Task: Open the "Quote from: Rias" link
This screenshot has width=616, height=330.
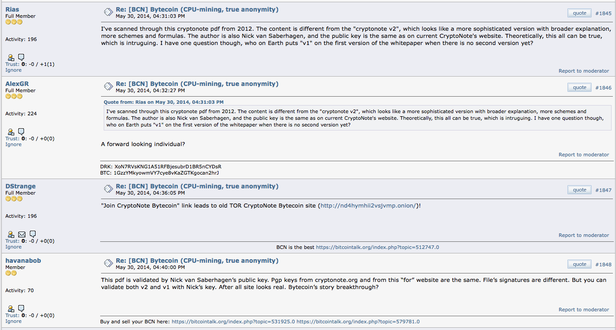Action: [163, 102]
